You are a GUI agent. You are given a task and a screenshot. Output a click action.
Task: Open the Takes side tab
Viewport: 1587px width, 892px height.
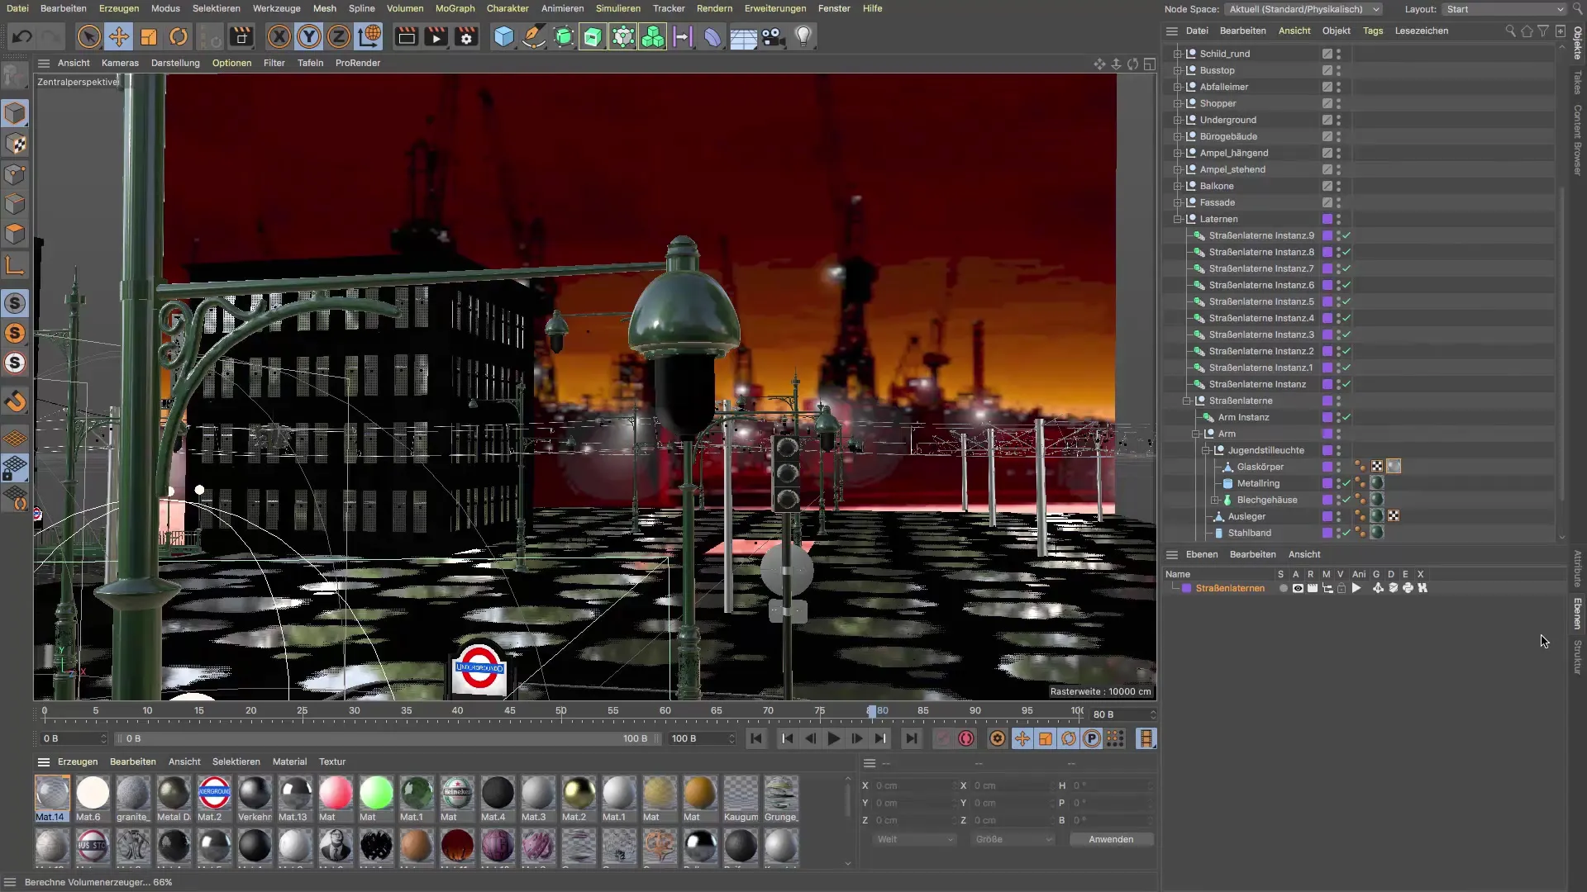[1577, 82]
